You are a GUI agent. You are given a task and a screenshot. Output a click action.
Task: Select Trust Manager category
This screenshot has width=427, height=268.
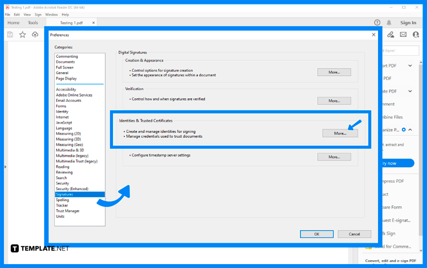[67, 211]
